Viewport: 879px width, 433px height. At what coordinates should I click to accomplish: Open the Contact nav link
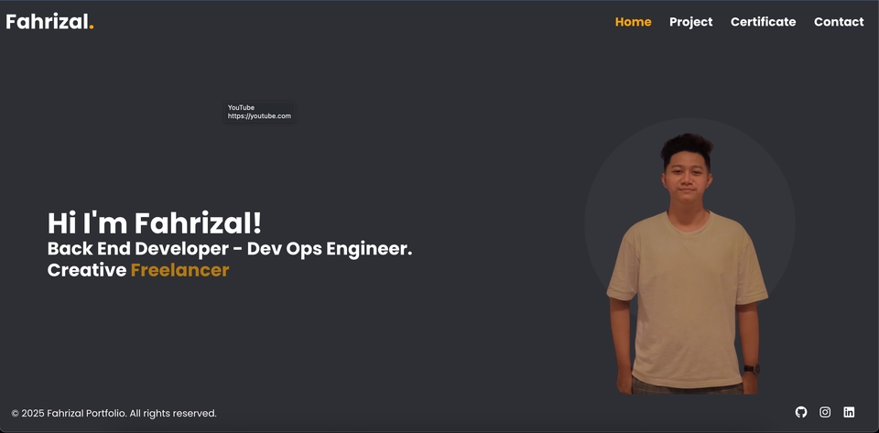(839, 22)
